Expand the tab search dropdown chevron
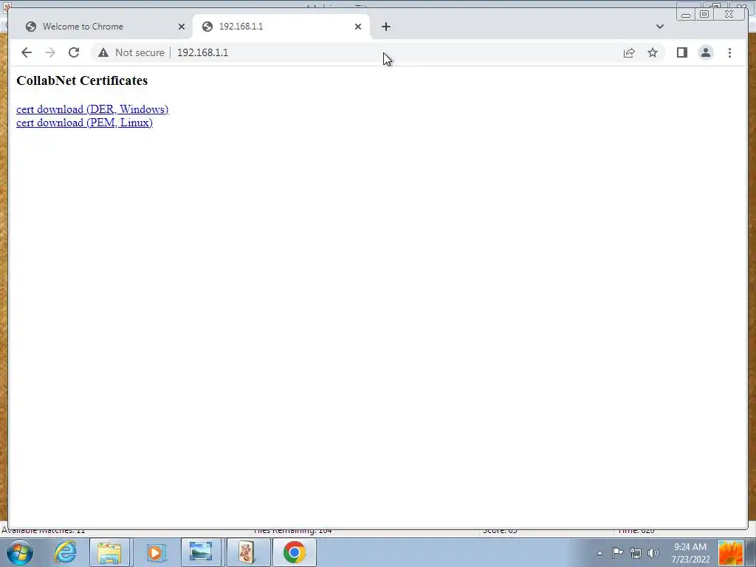Image resolution: width=756 pixels, height=567 pixels. coord(660,27)
